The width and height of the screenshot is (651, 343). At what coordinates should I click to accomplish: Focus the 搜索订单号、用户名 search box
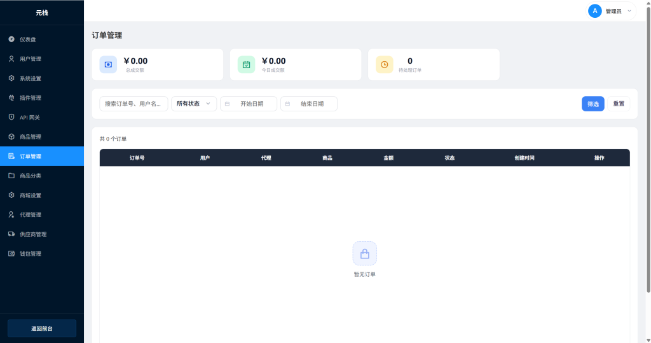pyautogui.click(x=134, y=104)
